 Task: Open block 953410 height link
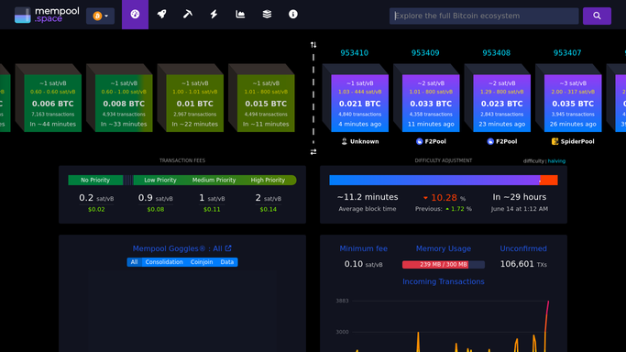point(354,53)
